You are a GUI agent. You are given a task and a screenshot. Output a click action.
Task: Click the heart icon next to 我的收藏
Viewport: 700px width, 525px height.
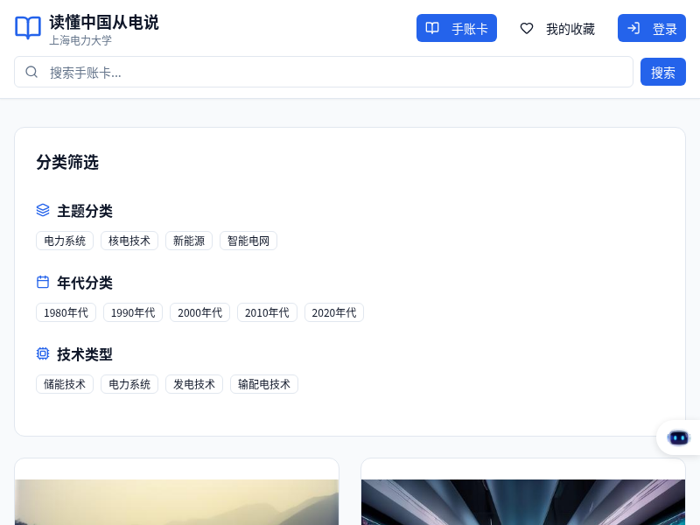[x=527, y=28]
